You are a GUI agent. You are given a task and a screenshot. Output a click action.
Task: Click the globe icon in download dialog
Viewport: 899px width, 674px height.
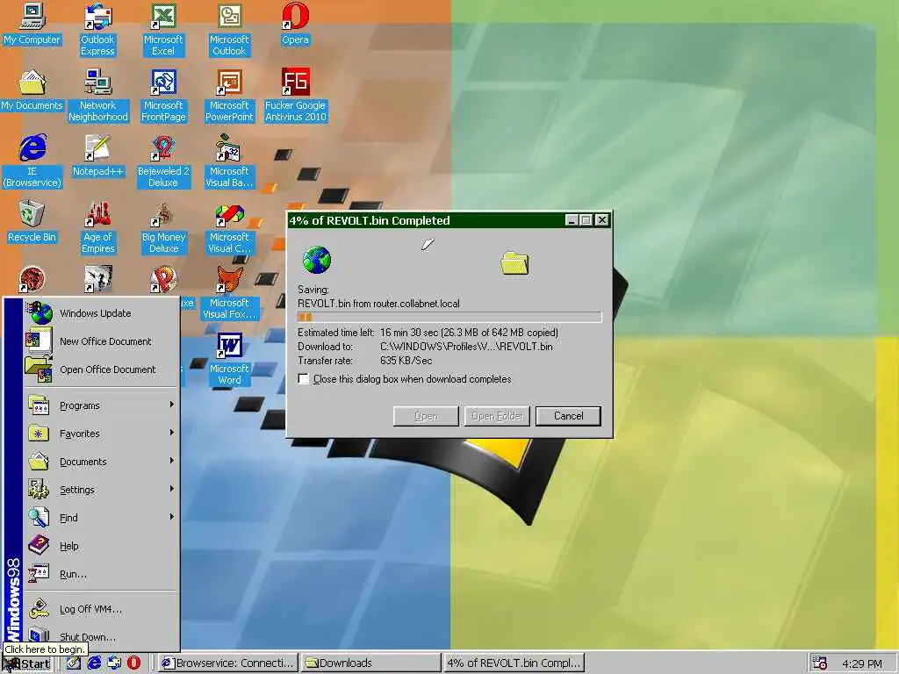316,260
